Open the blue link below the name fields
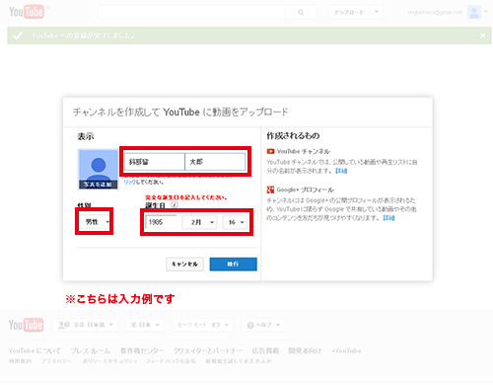This screenshot has height=385, width=493. 129,182
